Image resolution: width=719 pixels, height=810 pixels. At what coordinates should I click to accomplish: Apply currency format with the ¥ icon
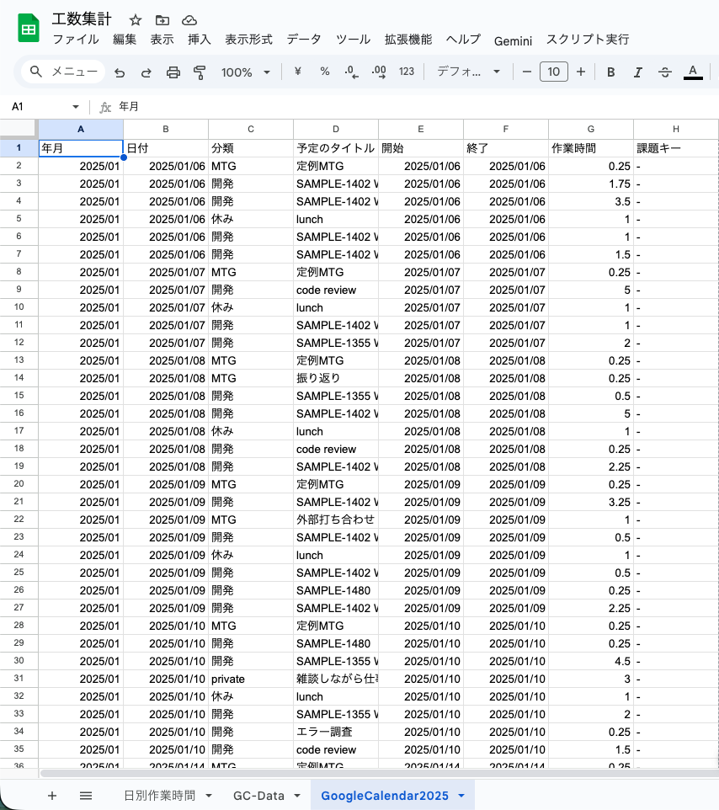point(297,72)
